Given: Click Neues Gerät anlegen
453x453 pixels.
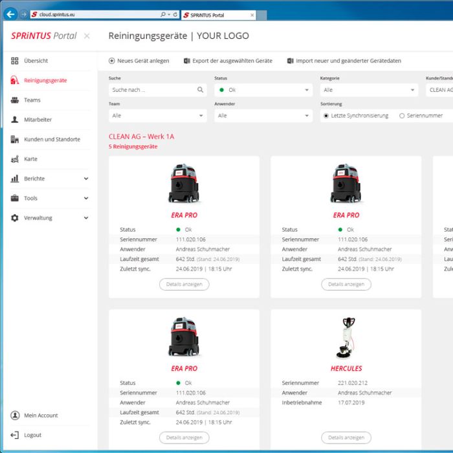Looking at the screenshot, I should 139,61.
